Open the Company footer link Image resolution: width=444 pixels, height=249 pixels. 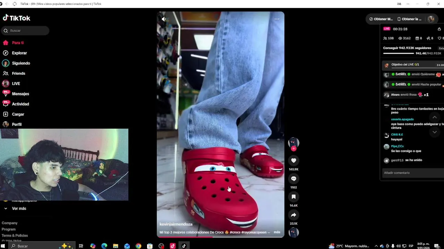[x=9, y=223]
